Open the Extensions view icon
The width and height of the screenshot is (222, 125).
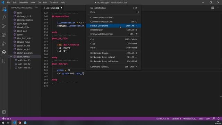(4, 35)
